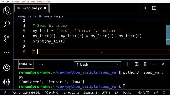Open the File menu
This screenshot has height=95, width=170.
click(2, 2)
